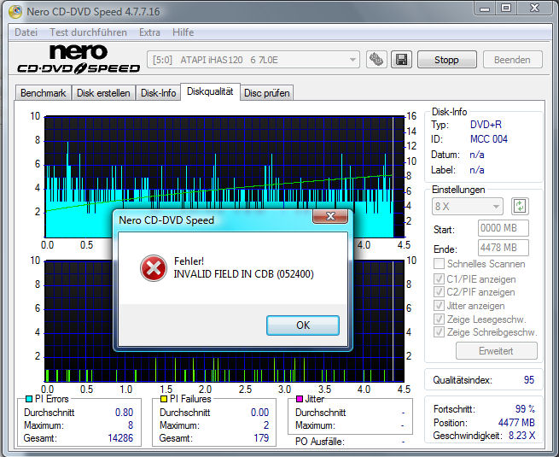
Task: Click the floppy disk save icon
Action: [401, 60]
